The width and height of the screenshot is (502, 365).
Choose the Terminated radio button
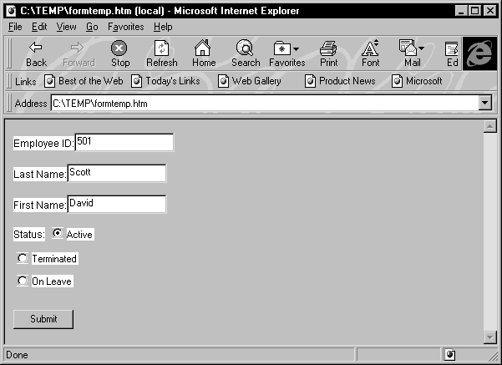coord(23,258)
